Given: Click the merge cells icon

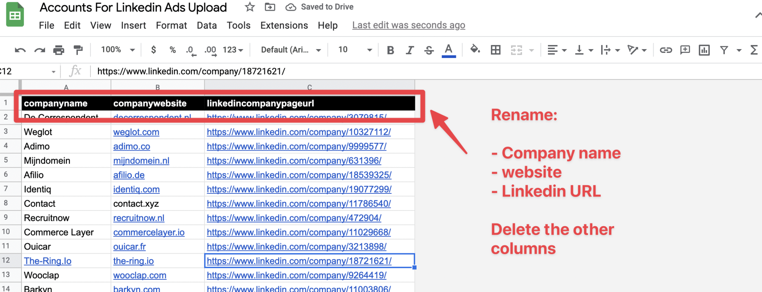Looking at the screenshot, I should tap(516, 50).
